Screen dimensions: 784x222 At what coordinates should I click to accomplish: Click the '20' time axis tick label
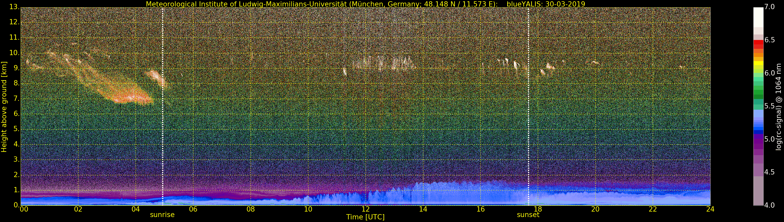pos(595,209)
